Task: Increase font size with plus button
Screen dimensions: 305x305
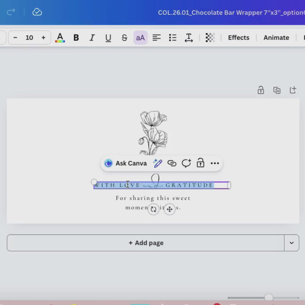Action: coord(43,38)
